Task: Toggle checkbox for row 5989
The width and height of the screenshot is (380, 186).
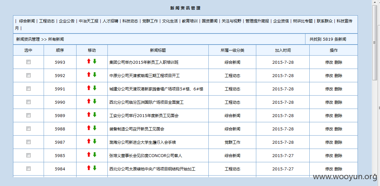Action: pyautogui.click(x=28, y=115)
